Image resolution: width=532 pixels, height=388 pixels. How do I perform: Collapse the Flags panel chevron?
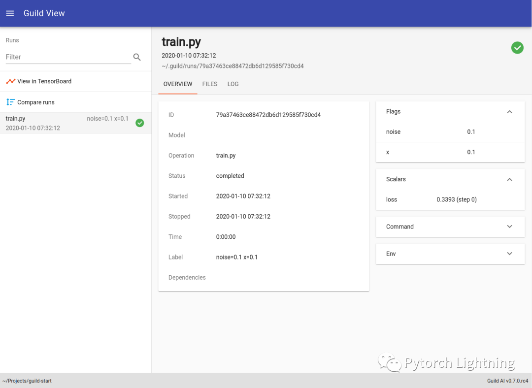pos(509,112)
